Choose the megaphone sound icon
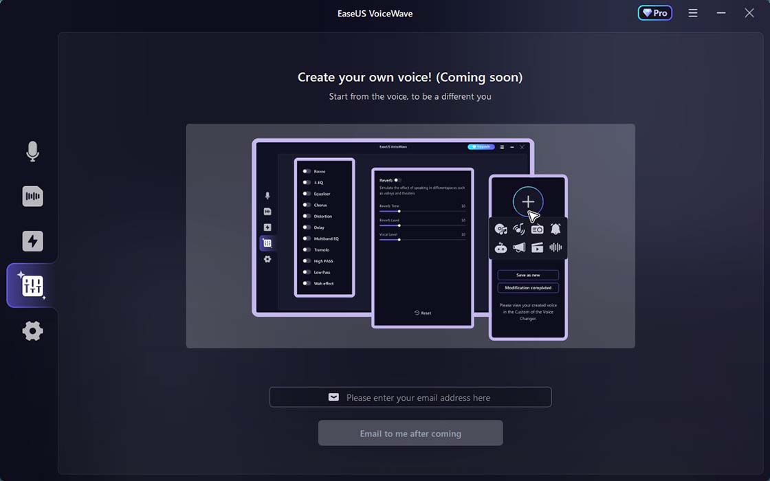This screenshot has height=481, width=770. tap(519, 248)
